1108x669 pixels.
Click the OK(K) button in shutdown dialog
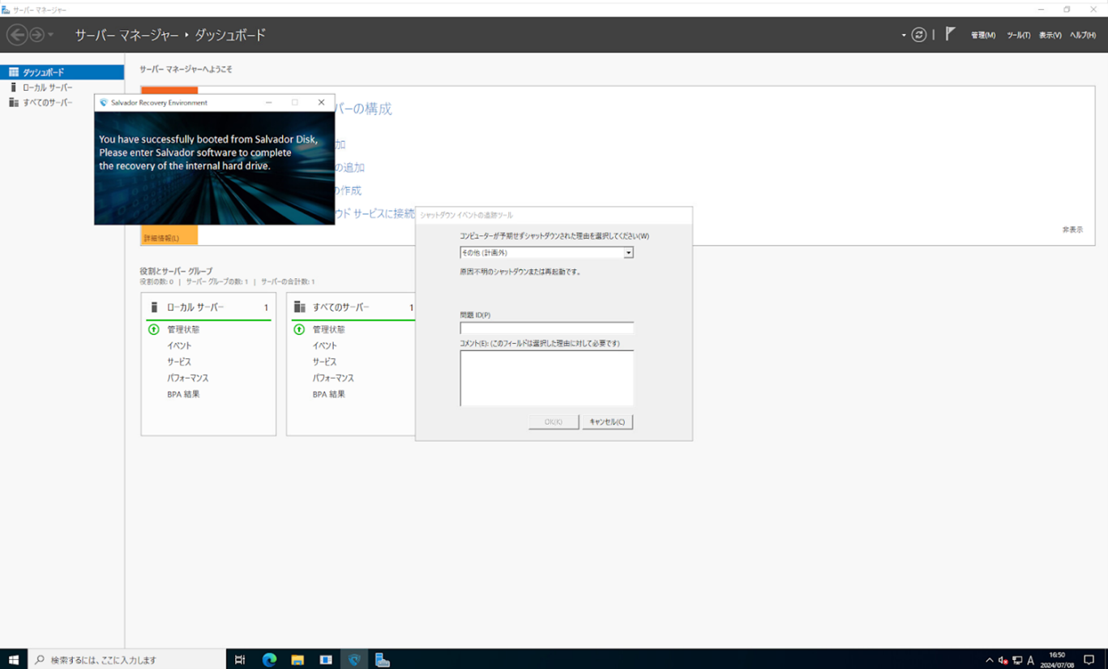coord(554,422)
